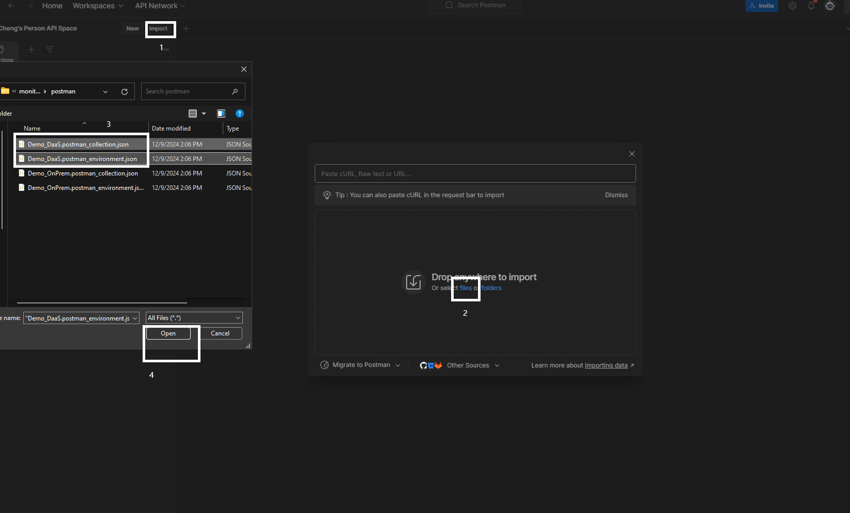Refresh the postman folder listing
The width and height of the screenshot is (850, 513).
coord(125,92)
